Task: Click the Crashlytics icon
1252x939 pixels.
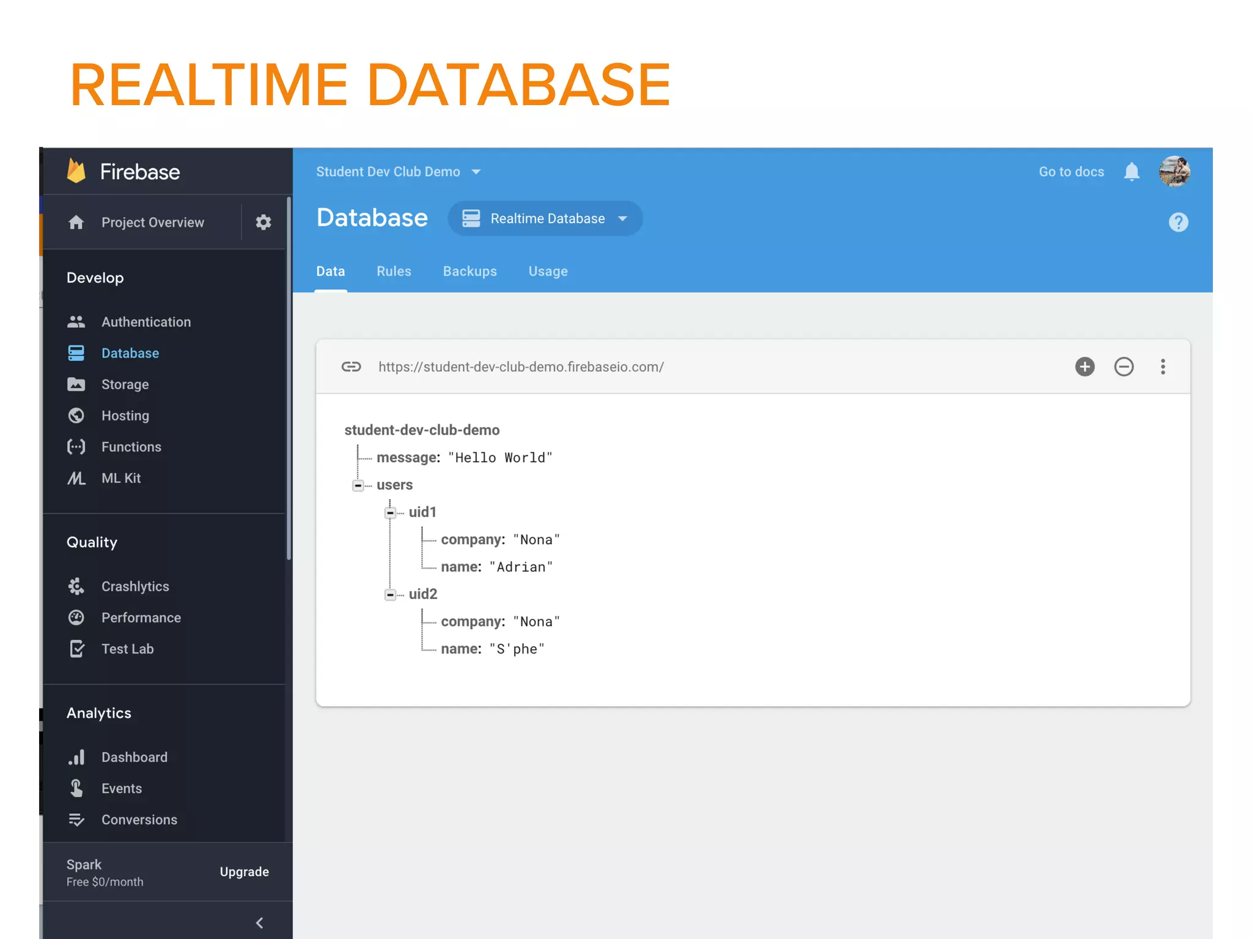Action: click(76, 586)
